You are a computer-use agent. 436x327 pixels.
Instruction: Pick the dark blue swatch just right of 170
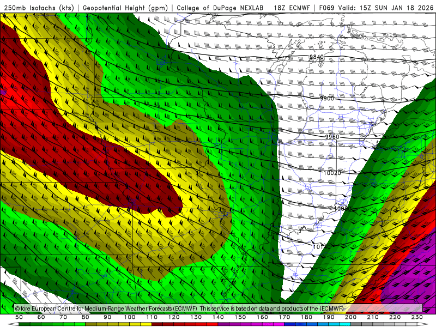(x=290, y=324)
